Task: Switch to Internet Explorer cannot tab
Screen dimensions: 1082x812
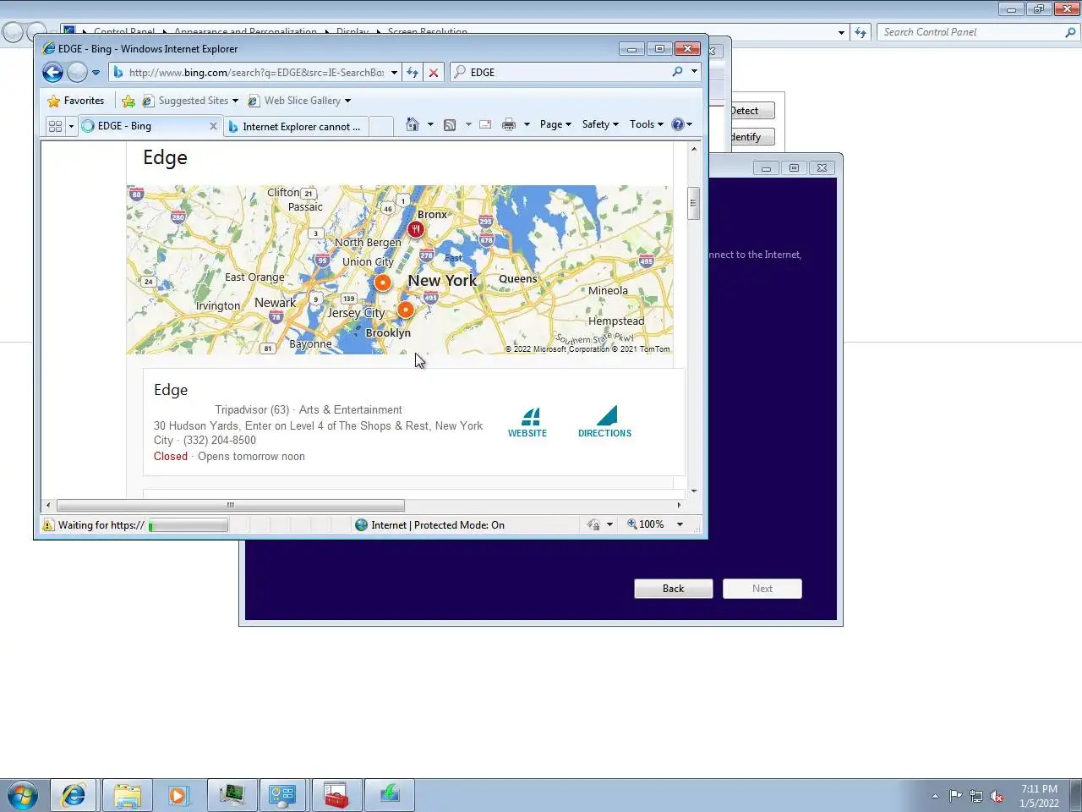Action: click(x=296, y=127)
